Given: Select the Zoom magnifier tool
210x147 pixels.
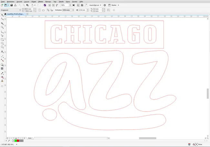Looking at the screenshot, I should 2,27.
